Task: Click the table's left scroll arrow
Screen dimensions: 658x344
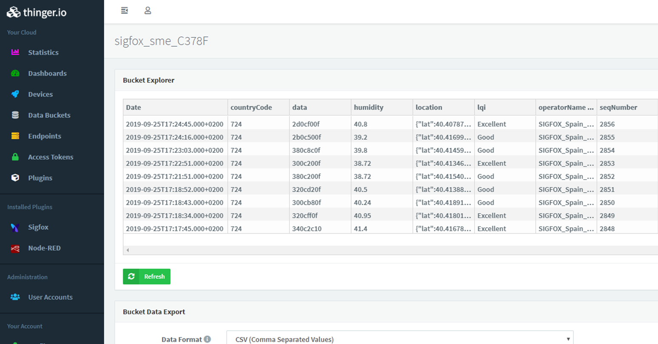Action: [128, 250]
